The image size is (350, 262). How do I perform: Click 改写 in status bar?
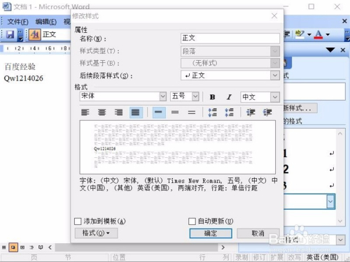295,257
